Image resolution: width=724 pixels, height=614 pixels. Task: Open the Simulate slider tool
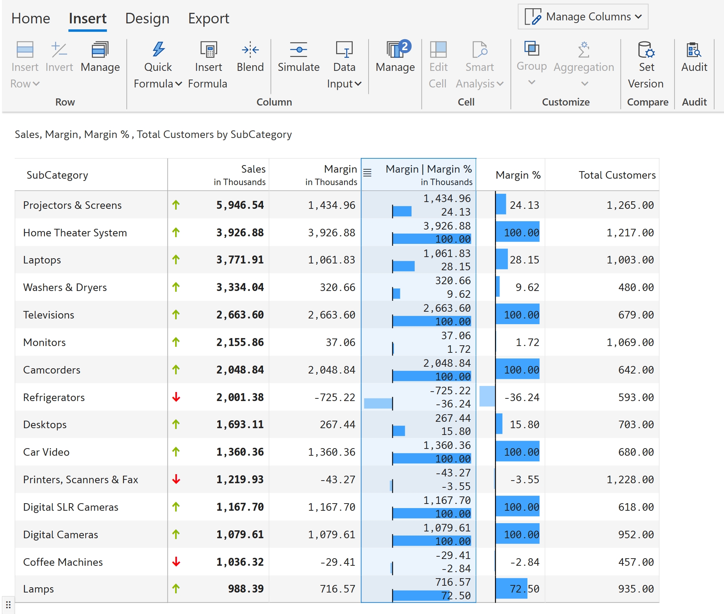pos(298,50)
